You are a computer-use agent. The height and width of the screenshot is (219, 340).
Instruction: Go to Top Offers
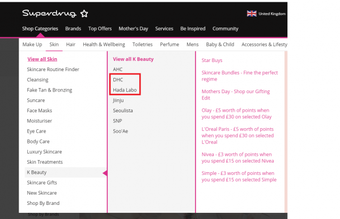100,29
